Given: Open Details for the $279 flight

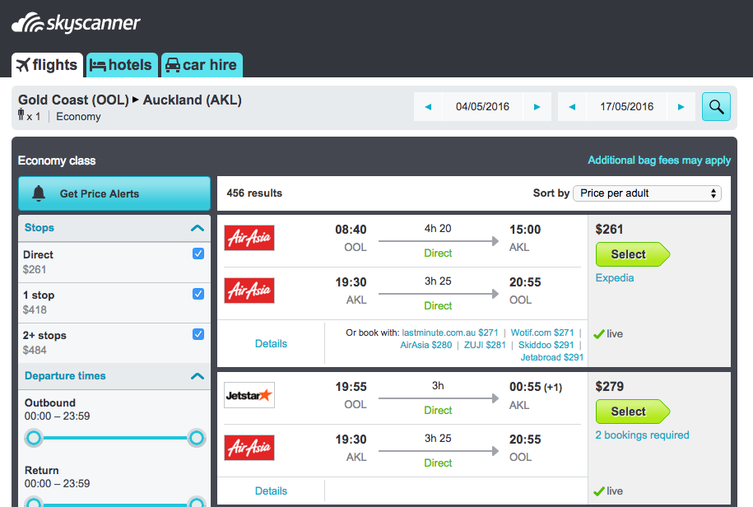Looking at the screenshot, I should [271, 491].
